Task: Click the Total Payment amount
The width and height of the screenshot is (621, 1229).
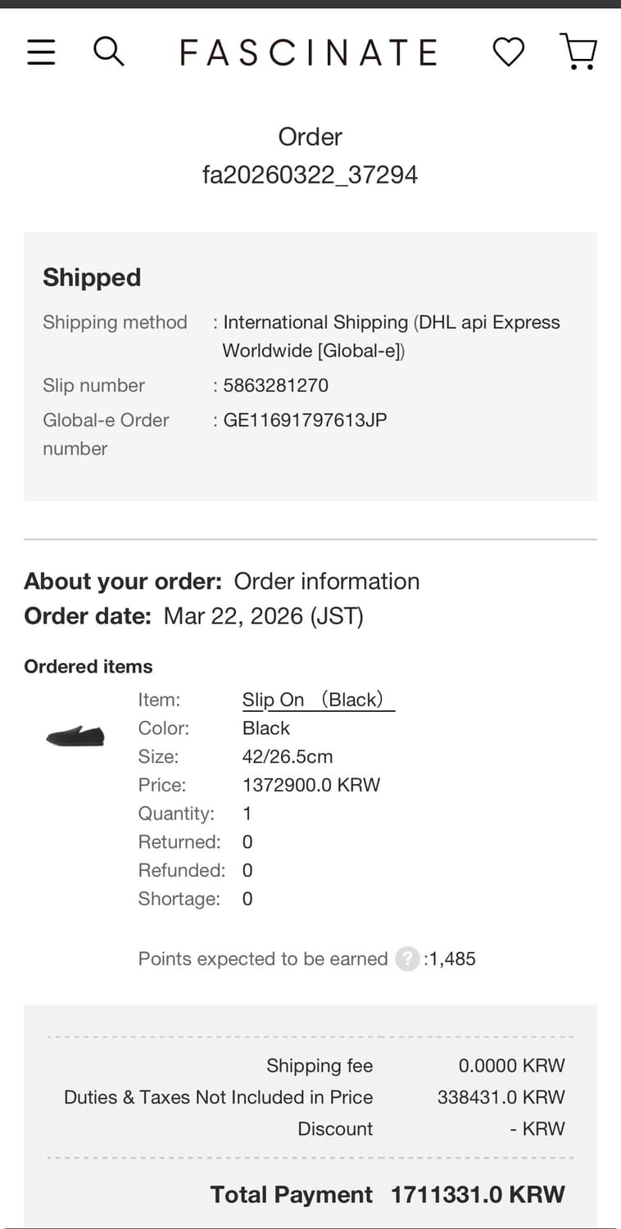Action: (478, 1195)
